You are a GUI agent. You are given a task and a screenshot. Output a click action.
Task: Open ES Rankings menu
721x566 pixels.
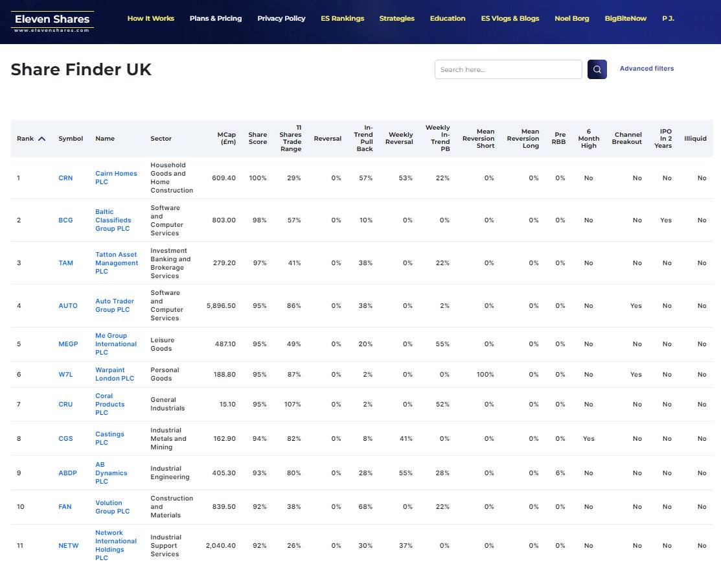(343, 18)
